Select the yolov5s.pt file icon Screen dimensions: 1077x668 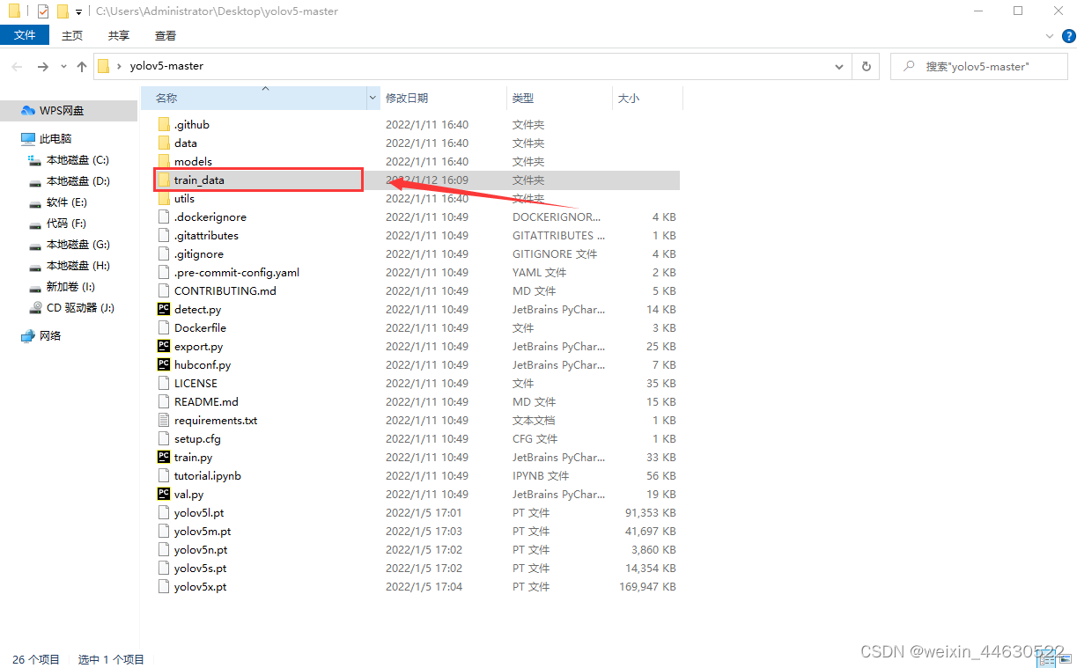pyautogui.click(x=164, y=568)
